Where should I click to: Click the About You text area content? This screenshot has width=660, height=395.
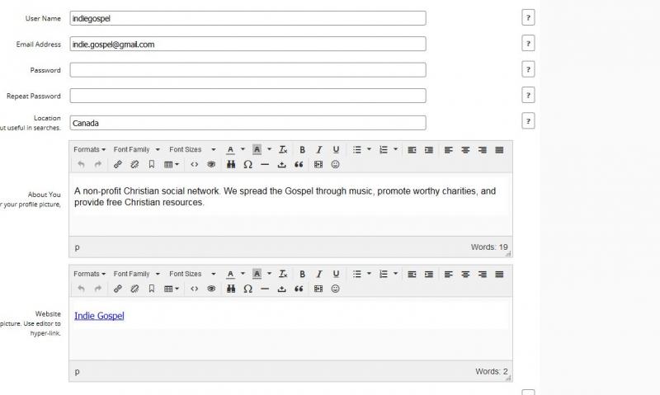tap(290, 204)
